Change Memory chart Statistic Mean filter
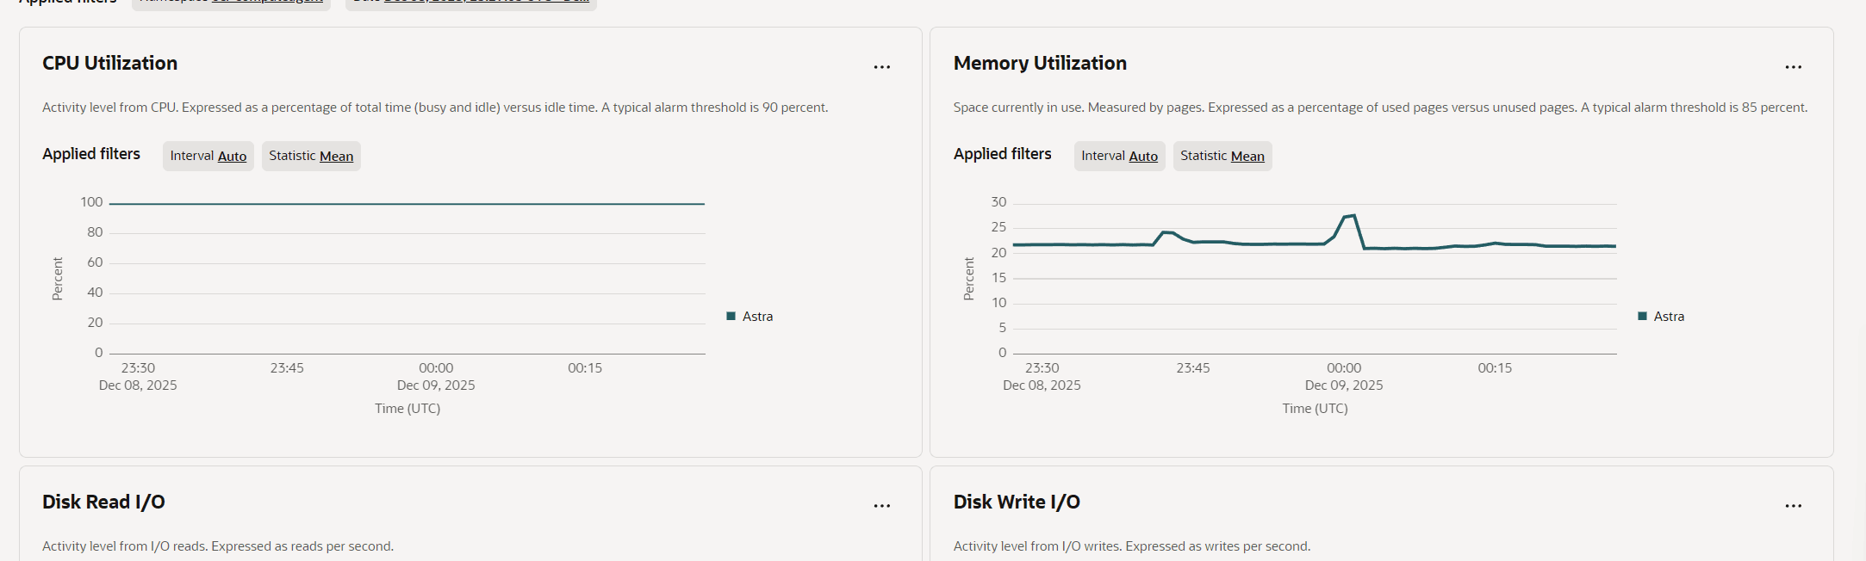The height and width of the screenshot is (561, 1866). [1247, 157]
